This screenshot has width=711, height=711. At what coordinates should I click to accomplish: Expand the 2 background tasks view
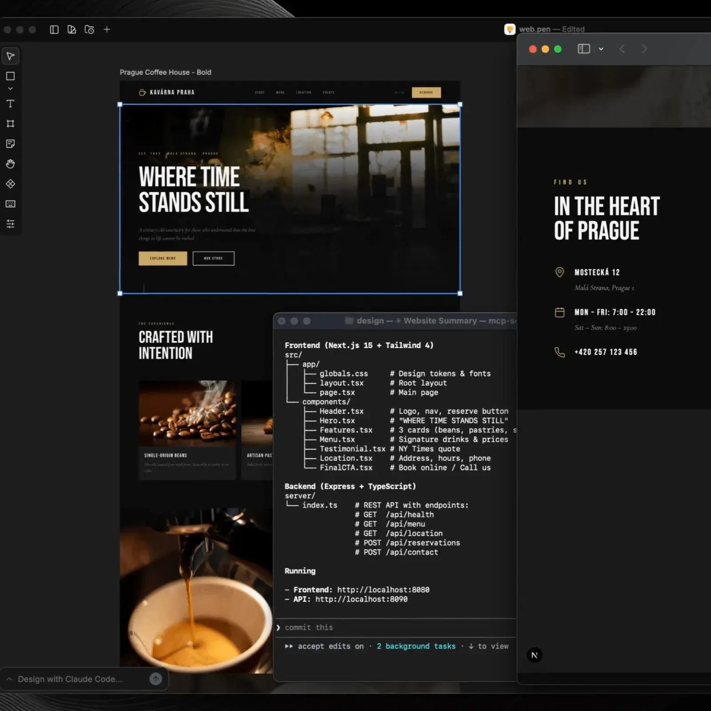(416, 646)
